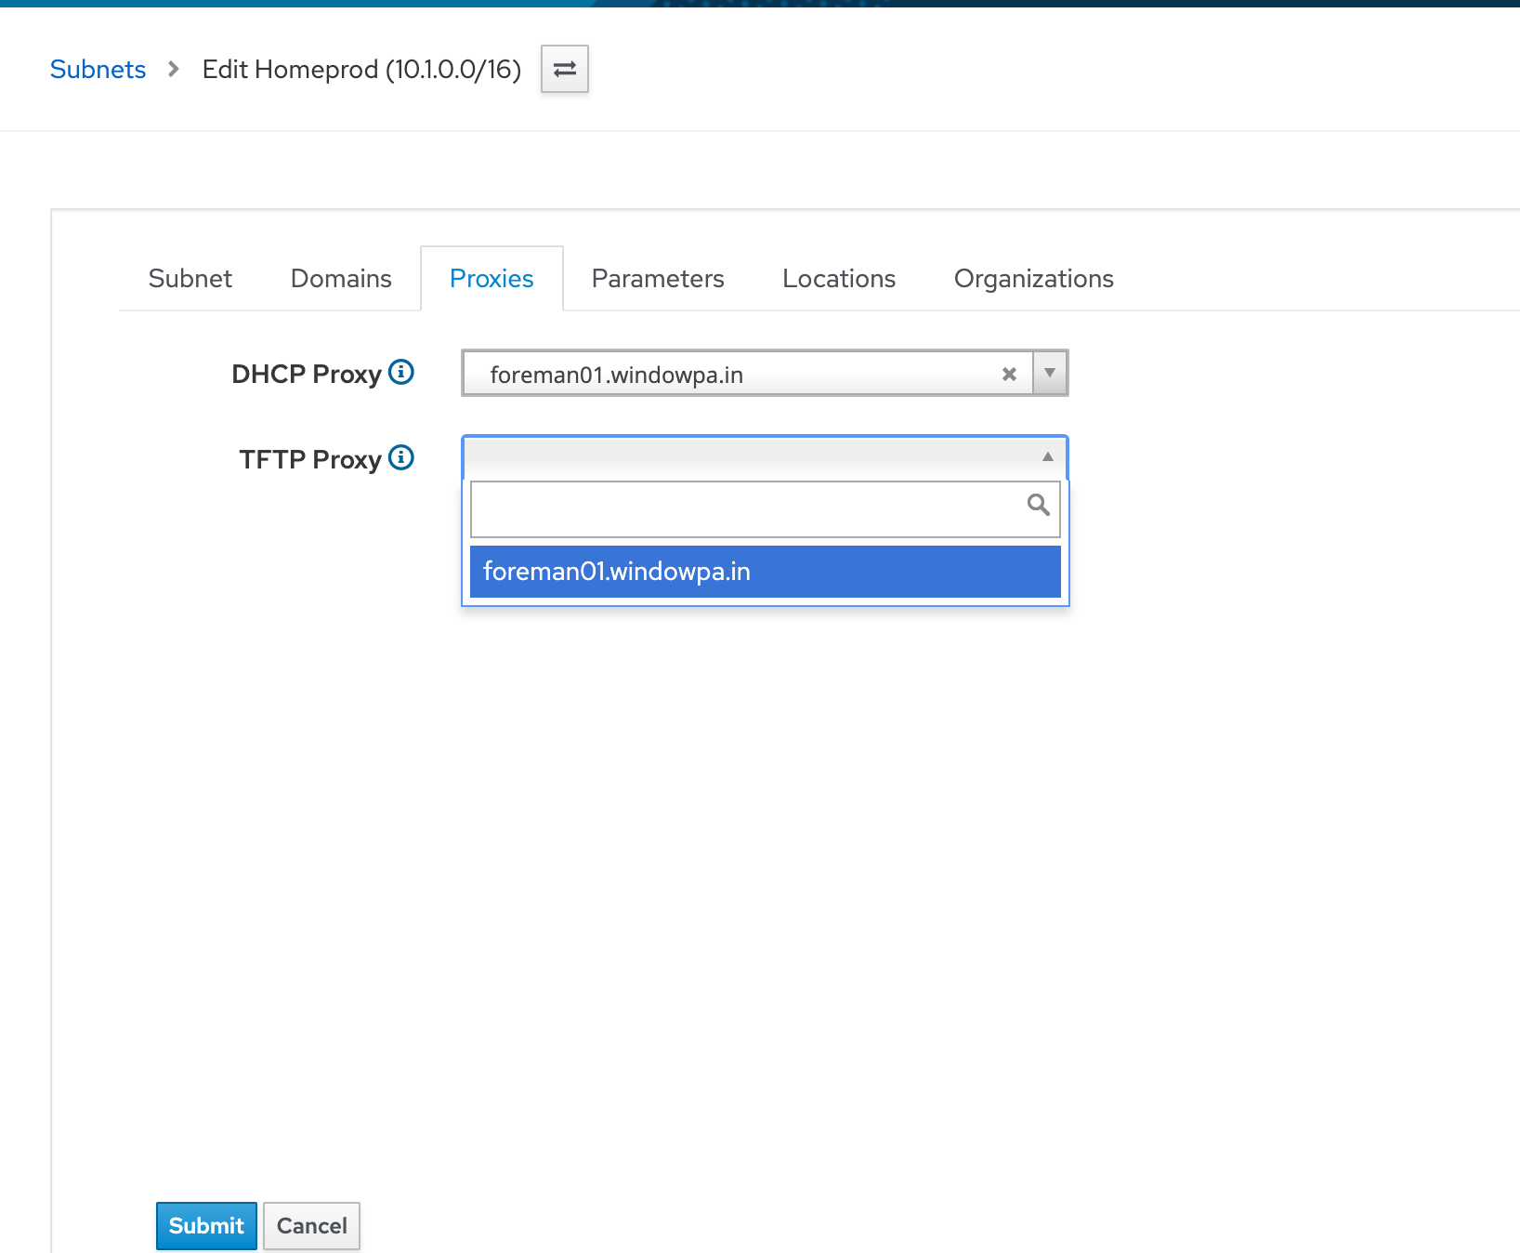The width and height of the screenshot is (1520, 1253).
Task: Collapse the TFTP Proxy dropdown
Action: coord(1048,456)
